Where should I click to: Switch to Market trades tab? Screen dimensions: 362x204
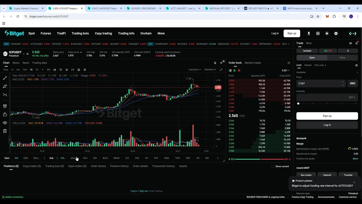pos(253,63)
